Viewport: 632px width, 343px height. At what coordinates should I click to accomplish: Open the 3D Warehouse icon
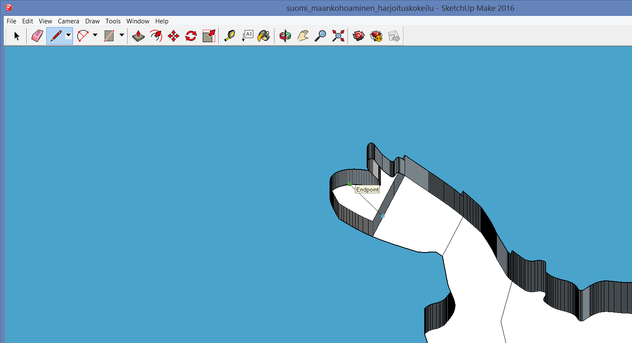pos(358,36)
